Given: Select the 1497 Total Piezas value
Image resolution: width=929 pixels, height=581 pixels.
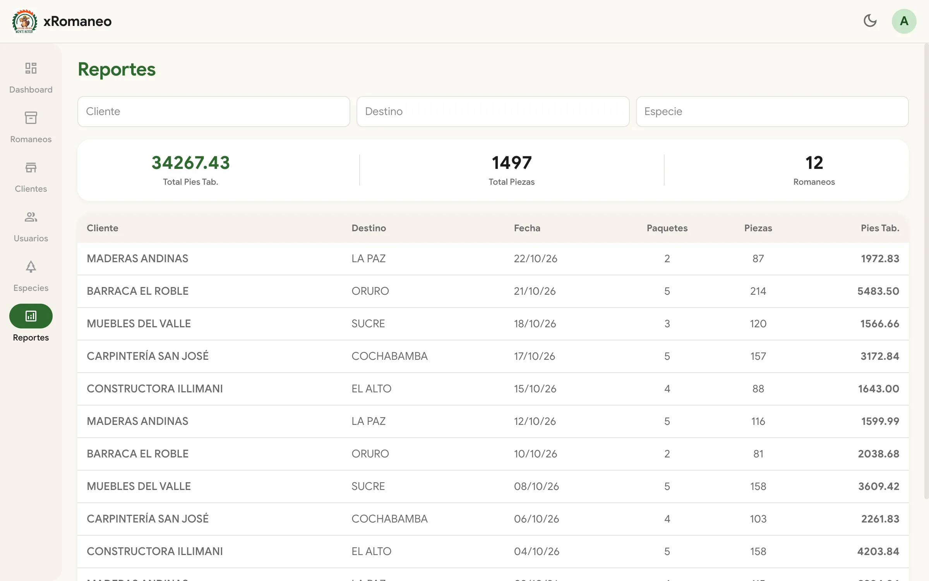Looking at the screenshot, I should coord(512,163).
